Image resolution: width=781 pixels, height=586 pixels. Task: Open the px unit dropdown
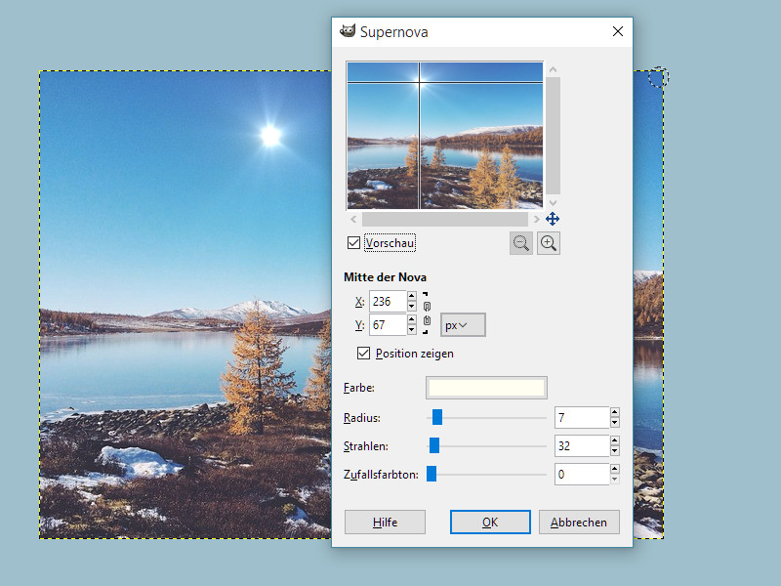[463, 325]
